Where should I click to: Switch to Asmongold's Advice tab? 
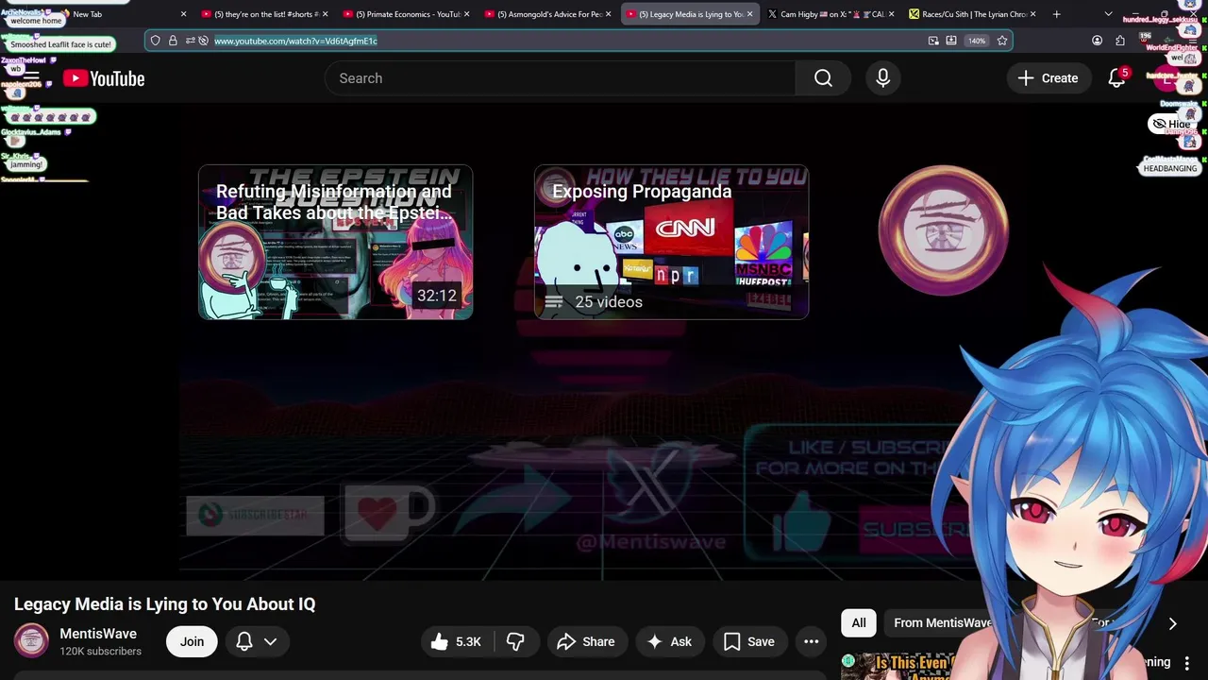[547, 14]
